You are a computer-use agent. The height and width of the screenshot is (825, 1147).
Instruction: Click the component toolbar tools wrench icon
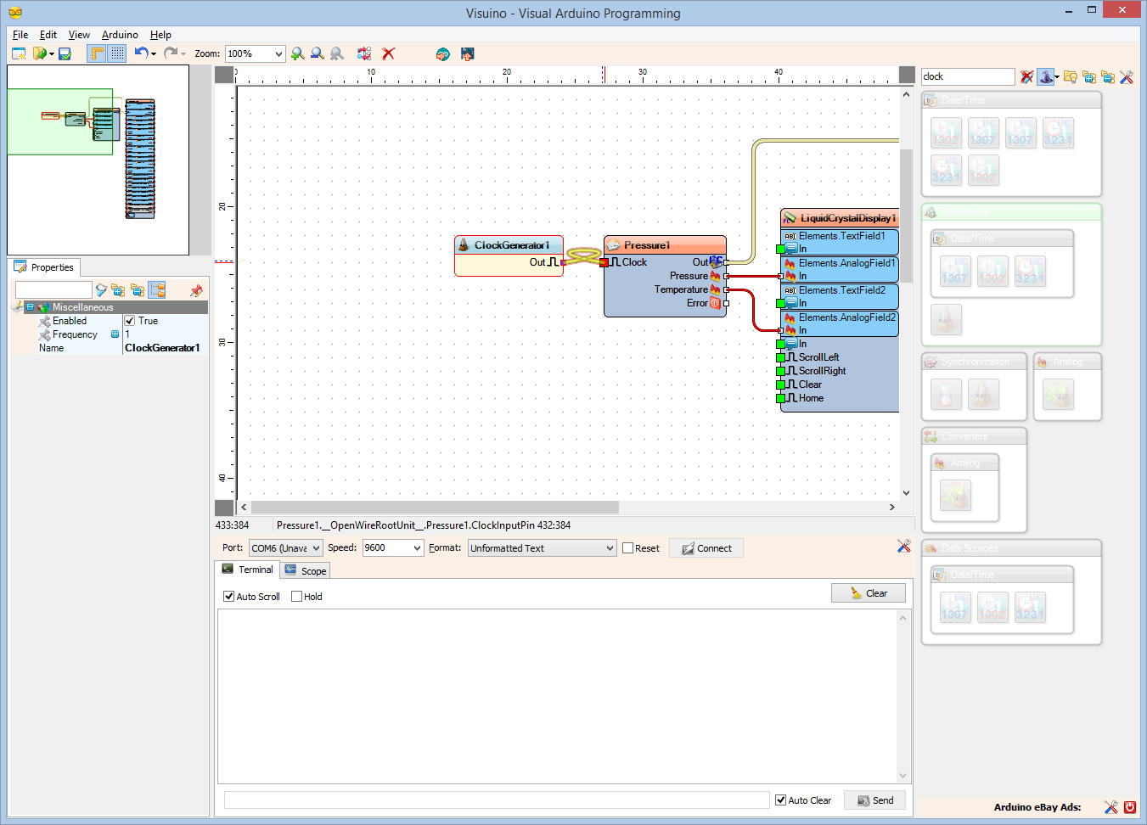[1127, 76]
